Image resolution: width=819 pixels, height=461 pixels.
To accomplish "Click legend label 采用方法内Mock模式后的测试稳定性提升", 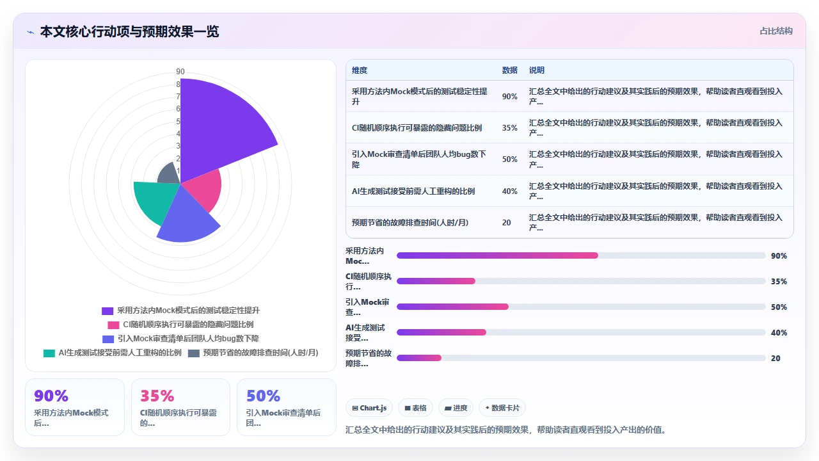I will point(188,311).
